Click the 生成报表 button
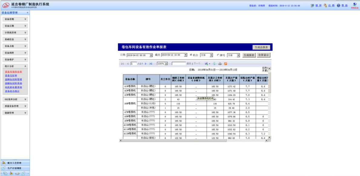 coord(249,55)
